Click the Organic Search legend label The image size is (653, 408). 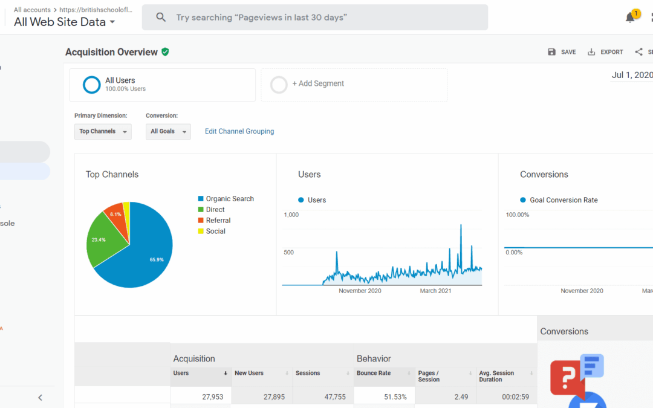230,199
